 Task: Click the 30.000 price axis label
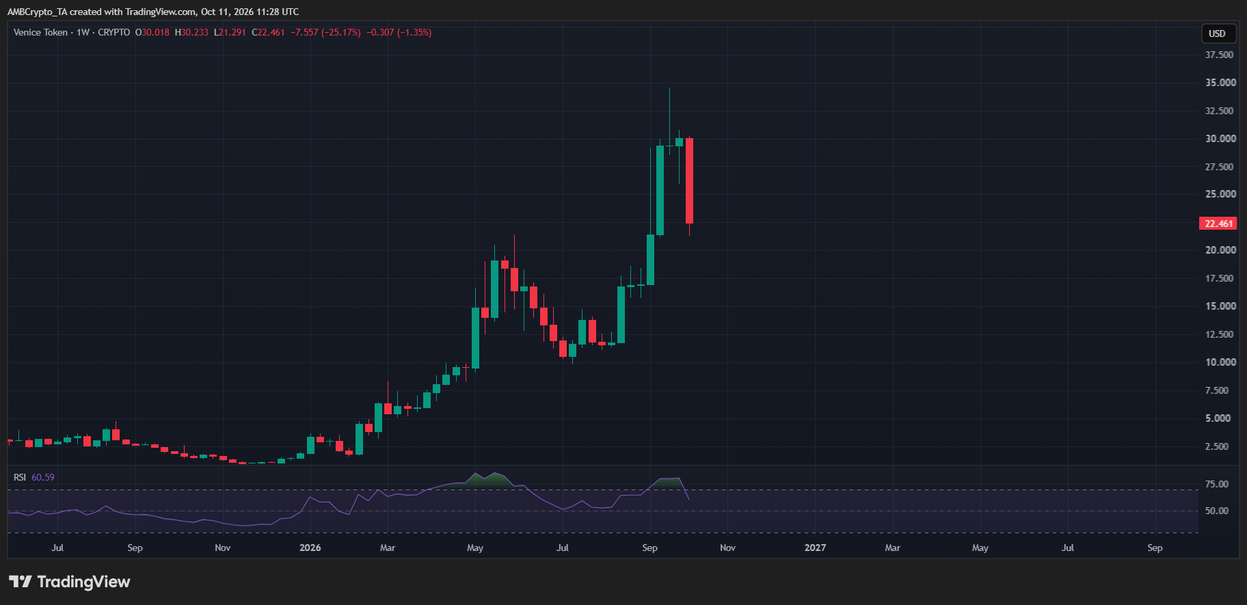coord(1220,139)
